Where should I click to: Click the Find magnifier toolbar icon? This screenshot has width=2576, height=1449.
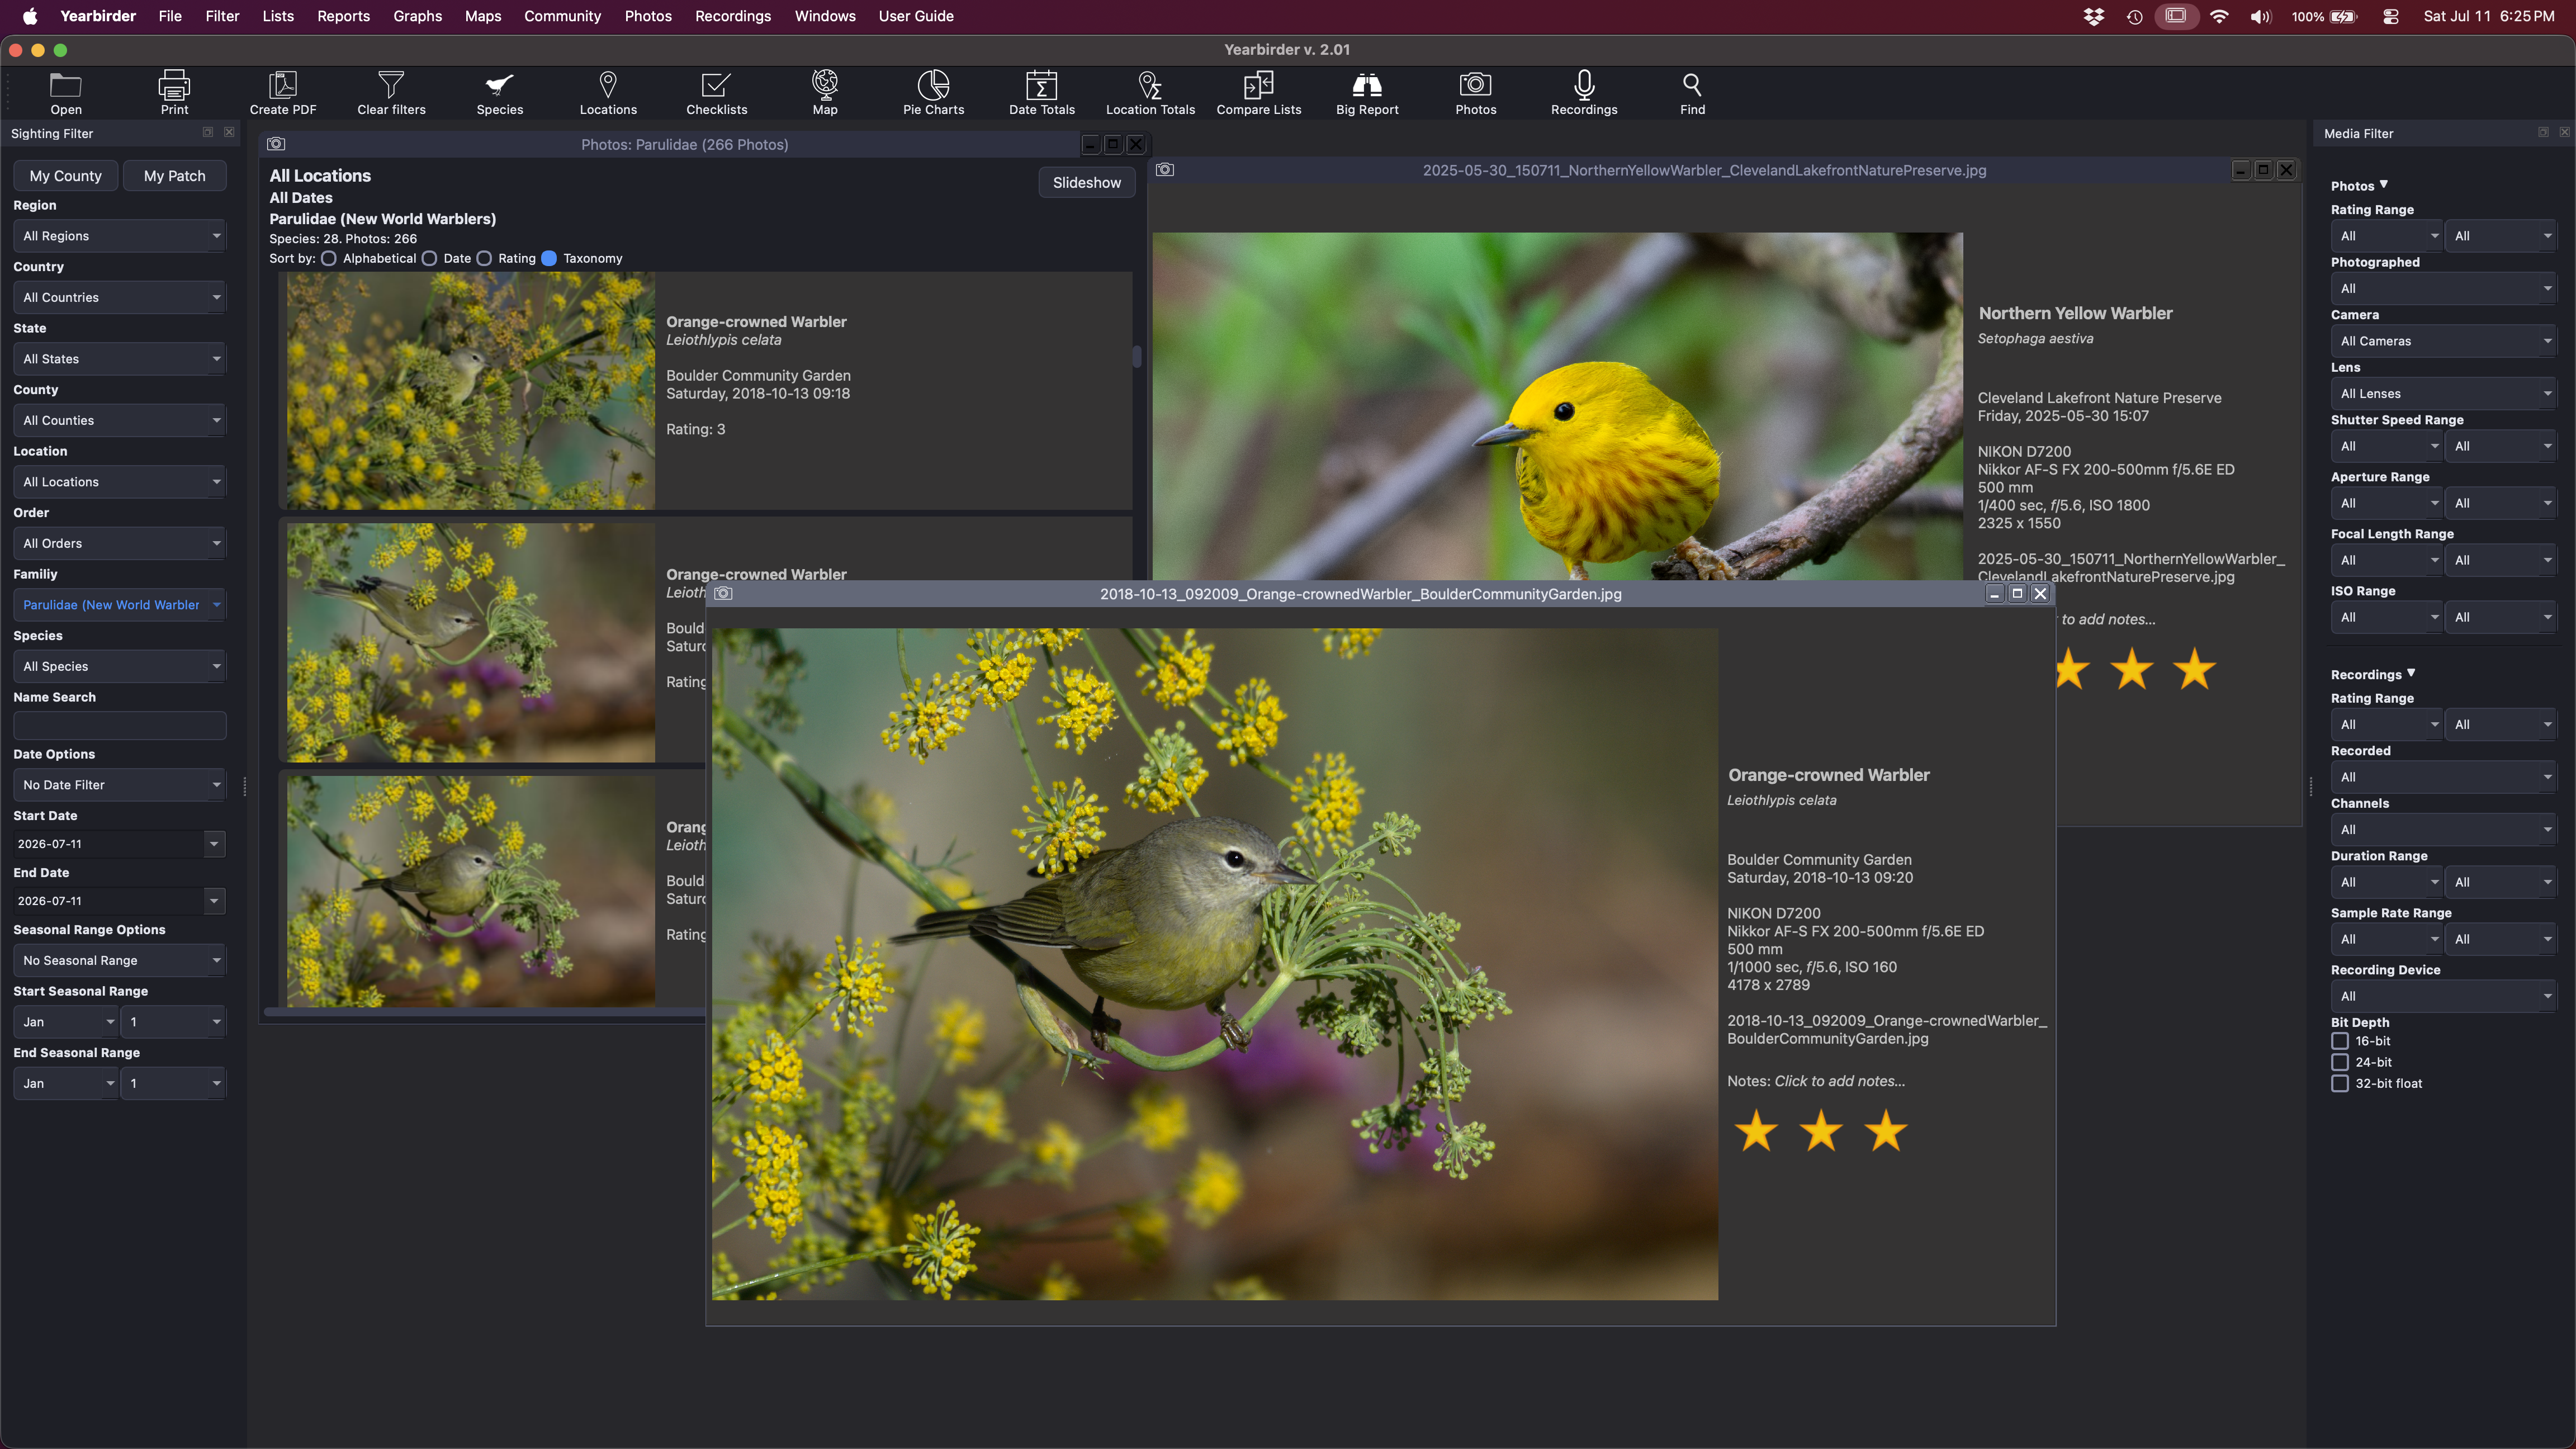click(1692, 85)
